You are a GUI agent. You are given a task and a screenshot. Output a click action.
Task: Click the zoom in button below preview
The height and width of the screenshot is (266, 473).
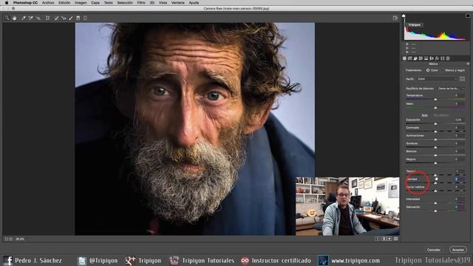(11, 239)
